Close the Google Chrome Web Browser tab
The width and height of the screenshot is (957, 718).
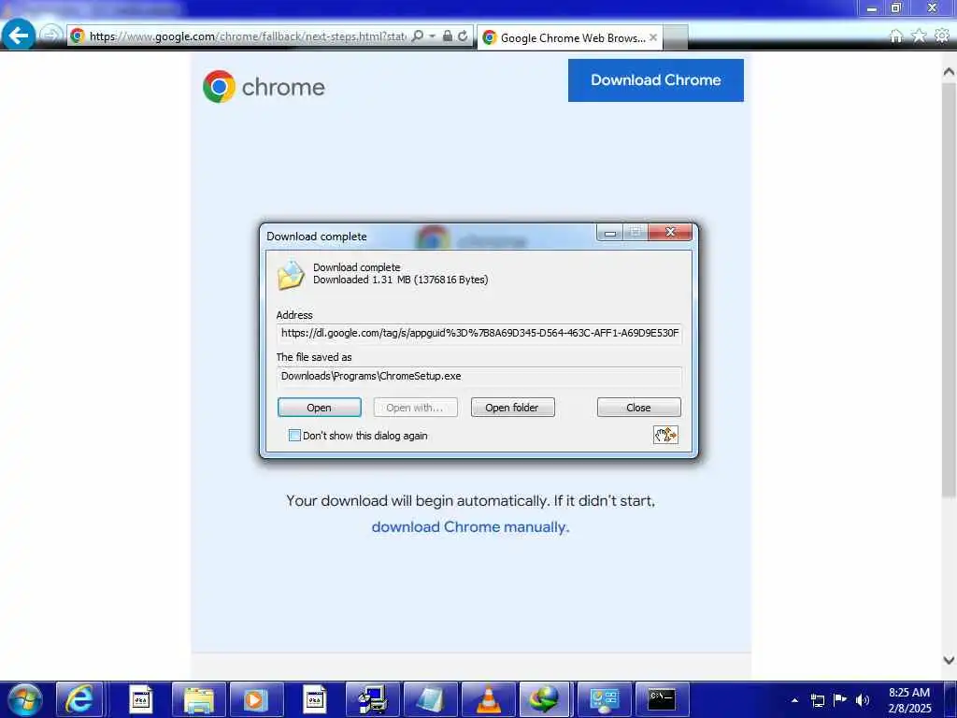tap(653, 37)
